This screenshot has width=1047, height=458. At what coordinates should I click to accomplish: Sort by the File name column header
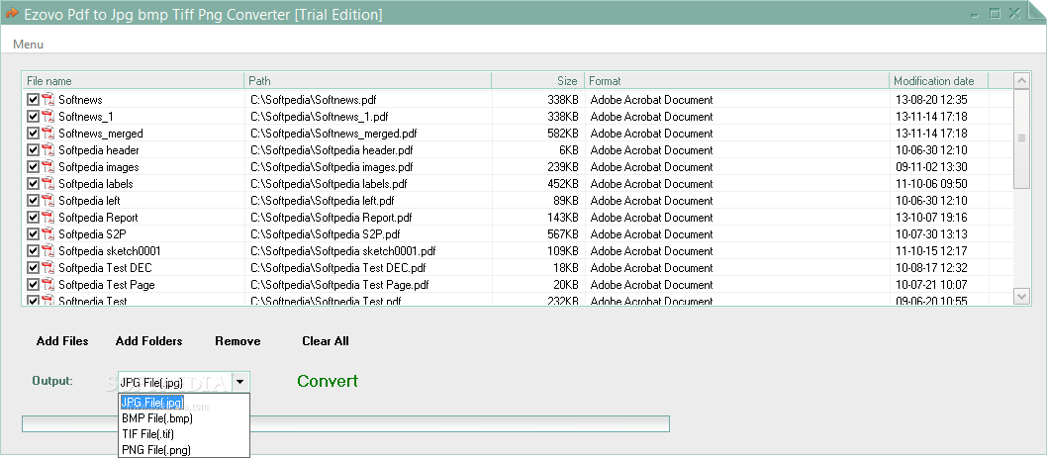pyautogui.click(x=134, y=81)
